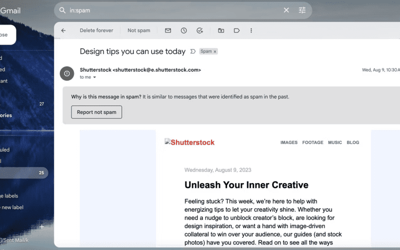Click the Gmail logo
Image resolution: width=400 pixels, height=250 pixels.
click(10, 10)
